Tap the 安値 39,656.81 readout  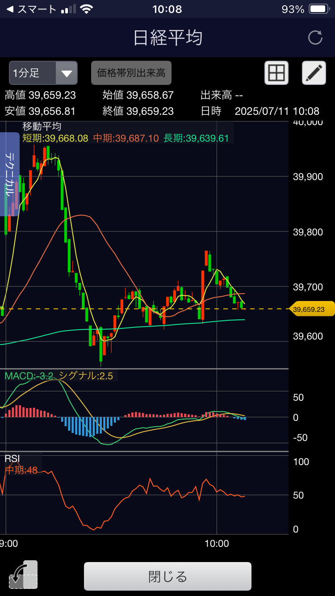click(40, 111)
